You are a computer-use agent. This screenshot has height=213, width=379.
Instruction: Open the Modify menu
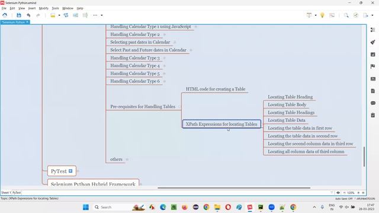coord(43,8)
